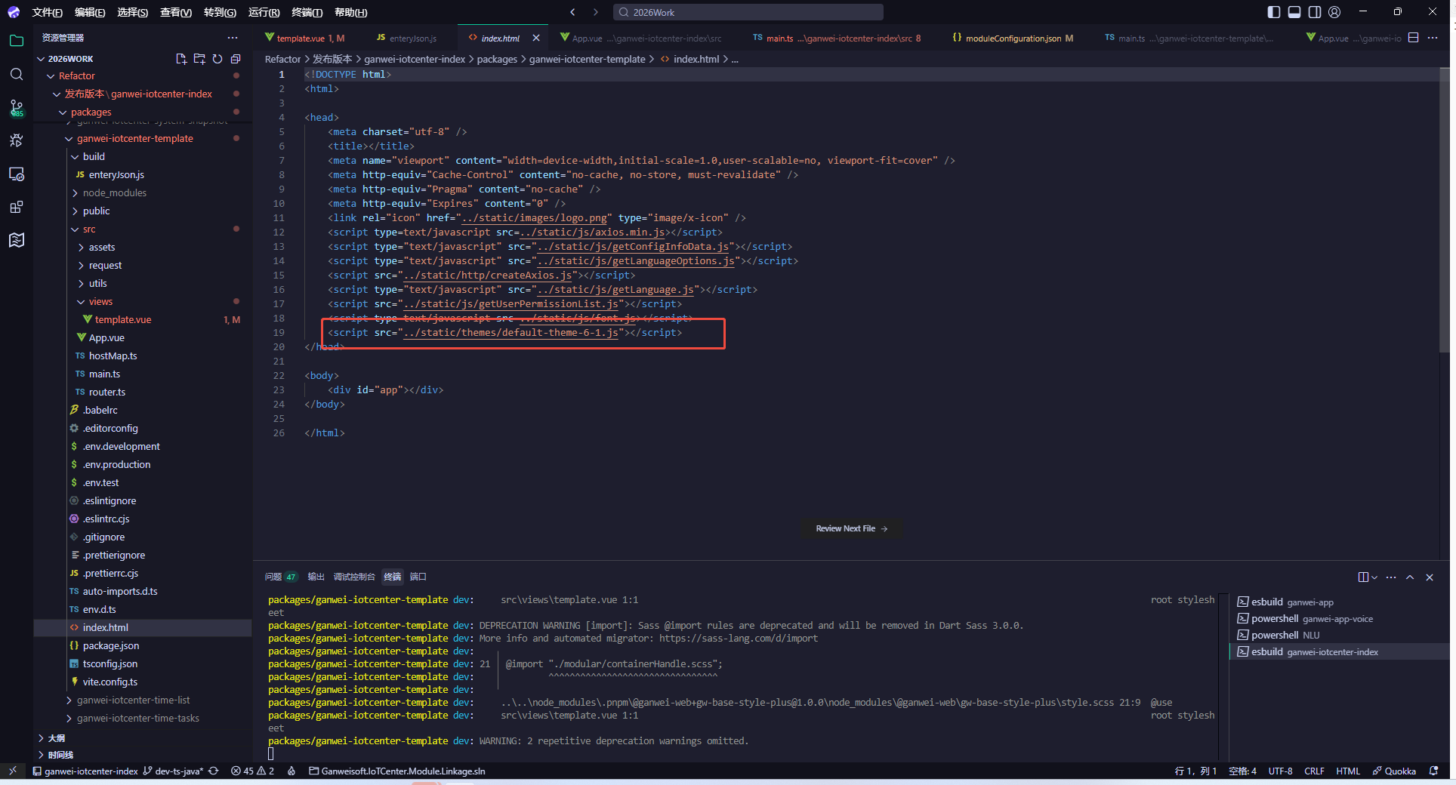Open notifications bell in status bar
The width and height of the screenshot is (1456, 785).
click(x=1433, y=771)
